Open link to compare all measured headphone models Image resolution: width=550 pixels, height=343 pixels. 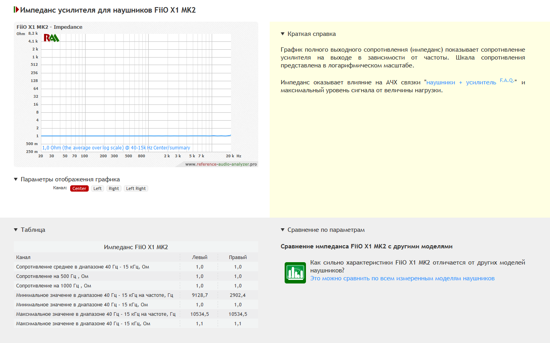pos(402,278)
